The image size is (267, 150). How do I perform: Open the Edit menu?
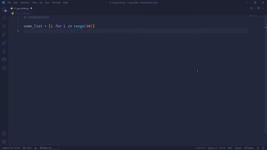coord(15,2)
